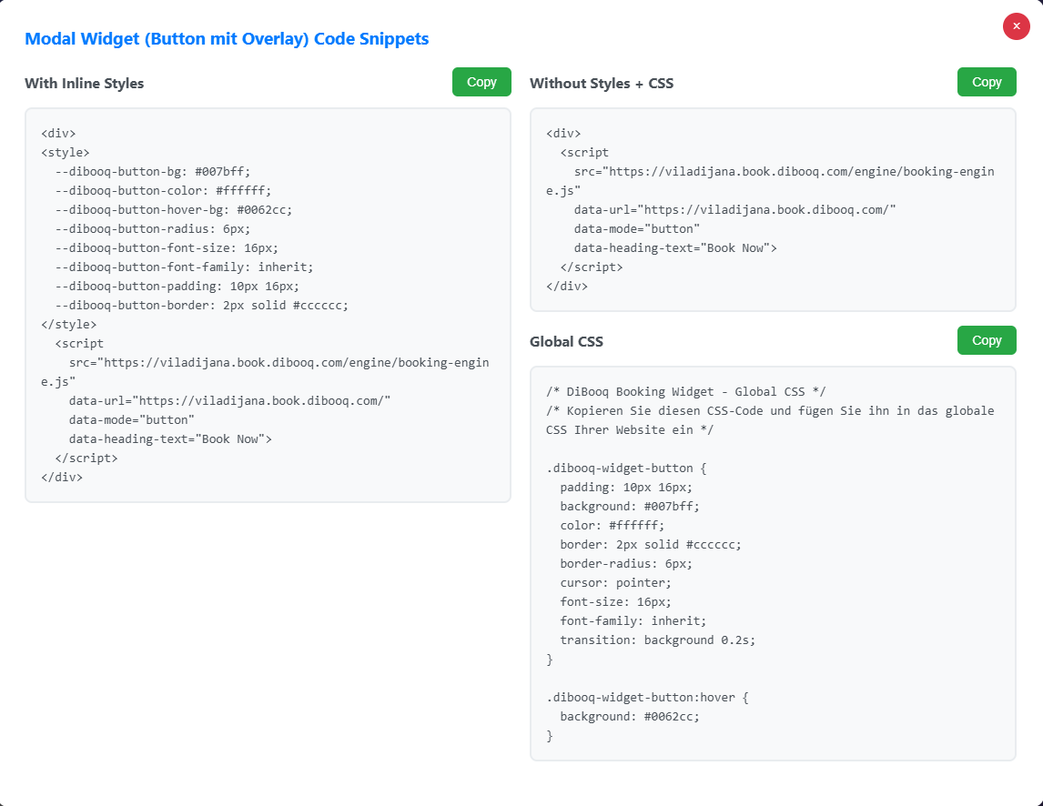Click the Modal Widget Code Snippets title

point(227,38)
